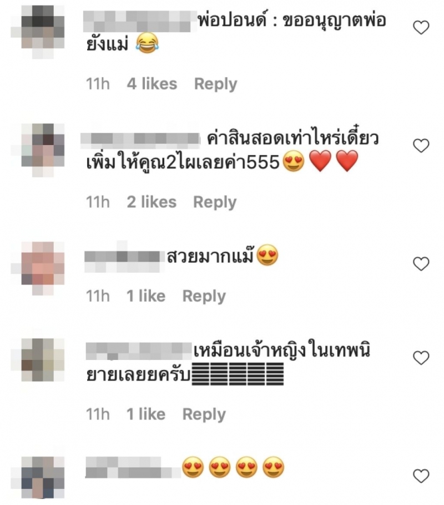The height and width of the screenshot is (505, 444).
Task: Reply to the เหมือนเจ้าหญิงในเทพนิยาย comment
Action: pos(204,414)
